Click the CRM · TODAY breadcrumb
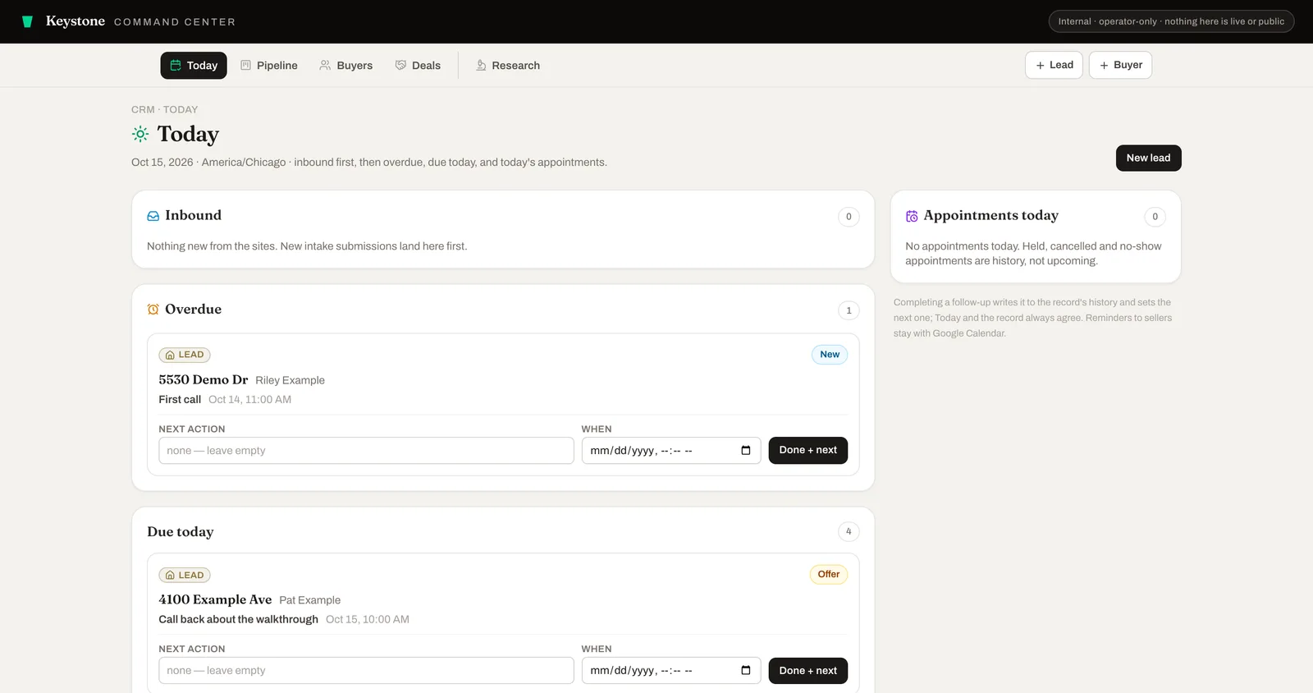 coord(164,109)
